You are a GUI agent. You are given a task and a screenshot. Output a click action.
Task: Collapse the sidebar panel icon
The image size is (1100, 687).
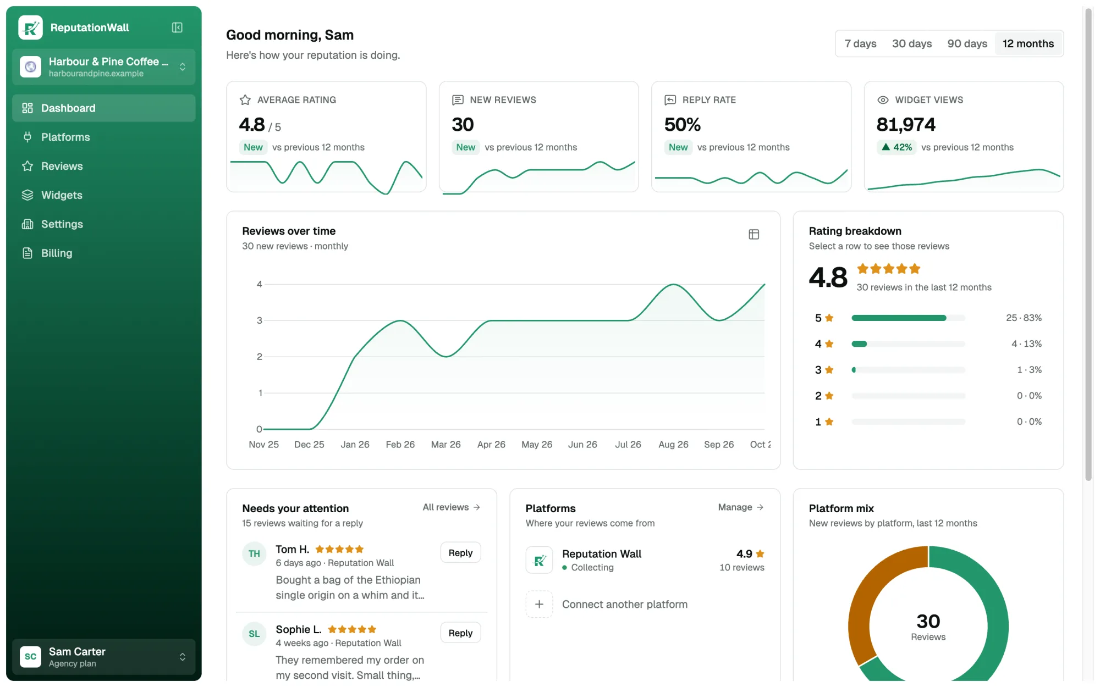[177, 27]
